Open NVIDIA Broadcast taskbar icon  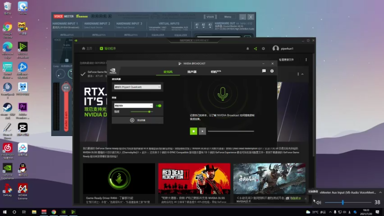(x=73, y=212)
